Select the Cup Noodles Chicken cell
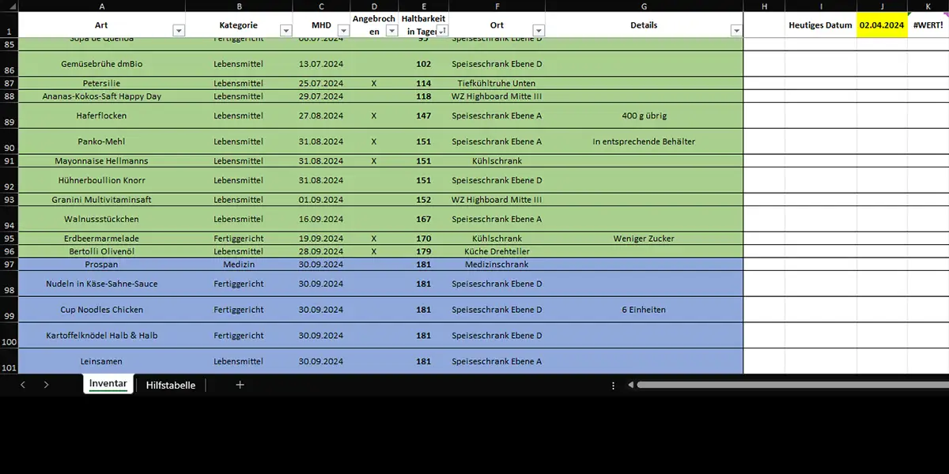The width and height of the screenshot is (949, 474). (101, 310)
